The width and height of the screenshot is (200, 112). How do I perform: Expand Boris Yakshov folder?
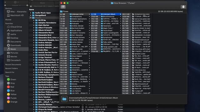click(x=34, y=97)
